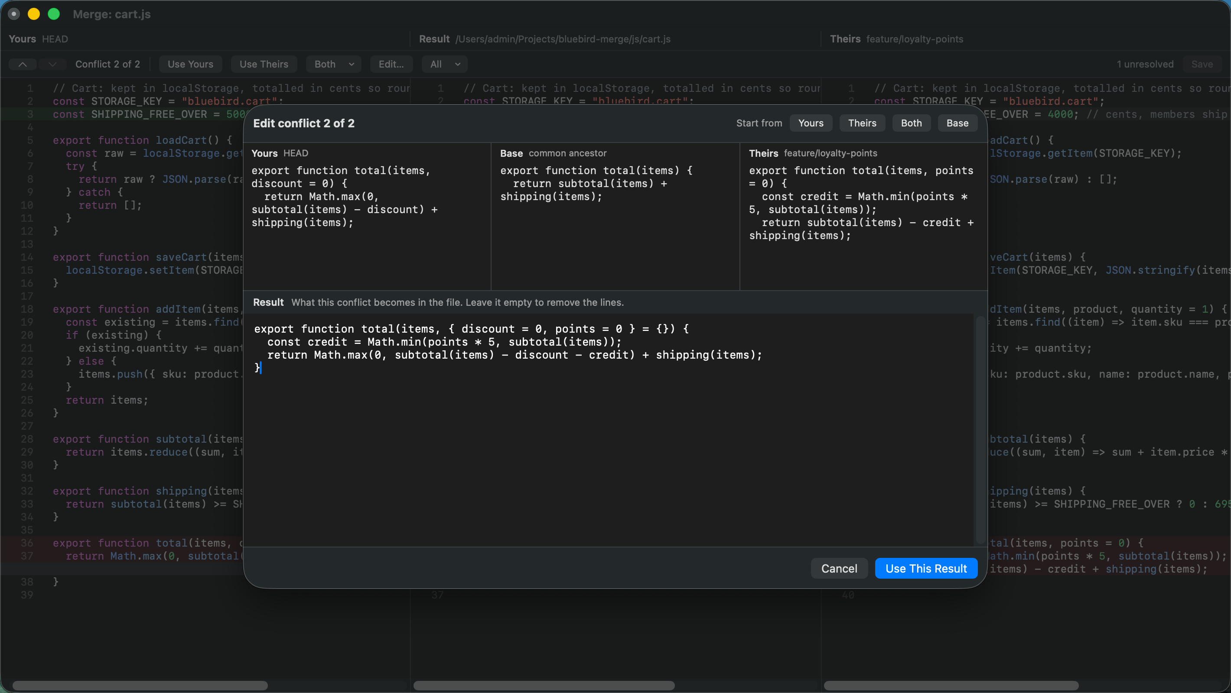1231x693 pixels.
Task: Click the Result file path cart.js text
Action: click(x=563, y=39)
